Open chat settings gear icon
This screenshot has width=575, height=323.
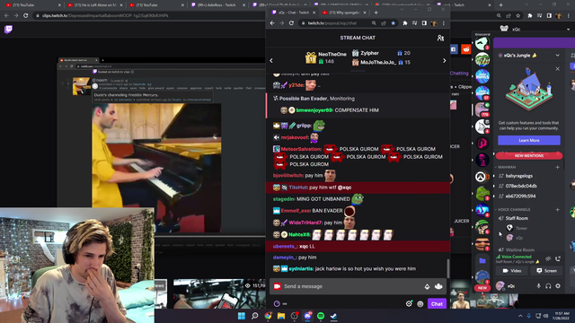coord(409,303)
